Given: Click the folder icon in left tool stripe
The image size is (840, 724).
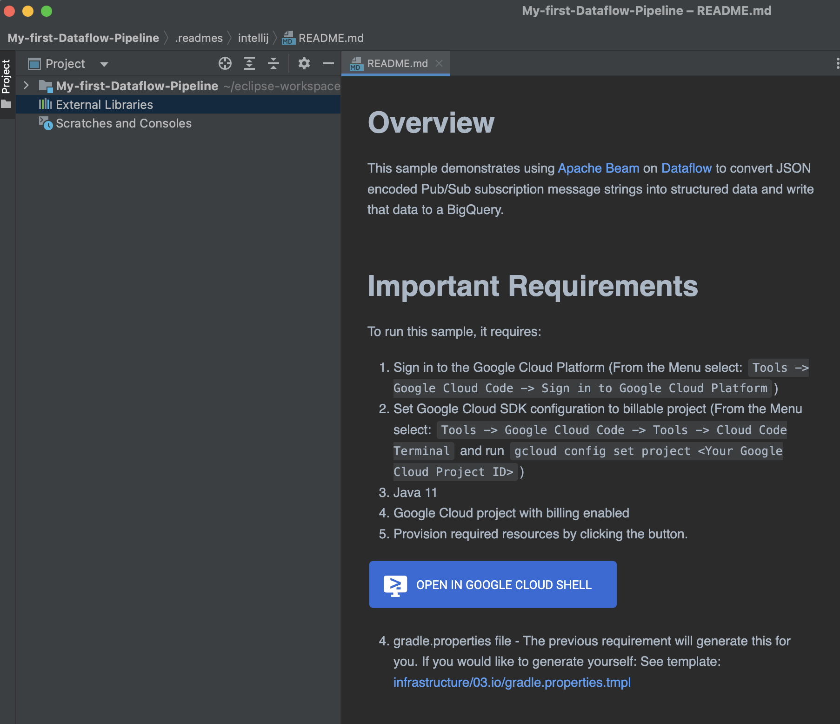Looking at the screenshot, I should click(6, 104).
